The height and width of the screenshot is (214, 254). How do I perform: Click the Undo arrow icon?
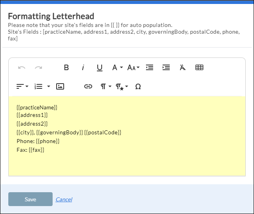click(22, 68)
